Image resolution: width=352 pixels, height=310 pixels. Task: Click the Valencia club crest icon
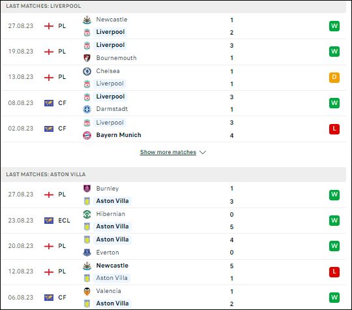tap(87, 291)
